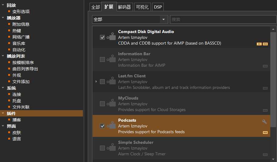Click the Information Bar plugin icon
Viewport: 277px width, 162px height.
point(112,59)
